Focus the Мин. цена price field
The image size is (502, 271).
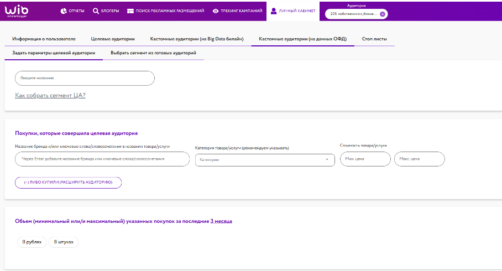pyautogui.click(x=364, y=159)
